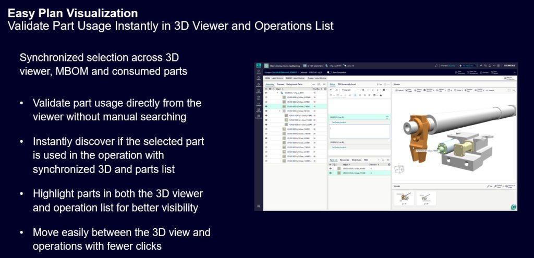
Task: Open the grid menu icon at sidebar bottom
Action: (259, 206)
